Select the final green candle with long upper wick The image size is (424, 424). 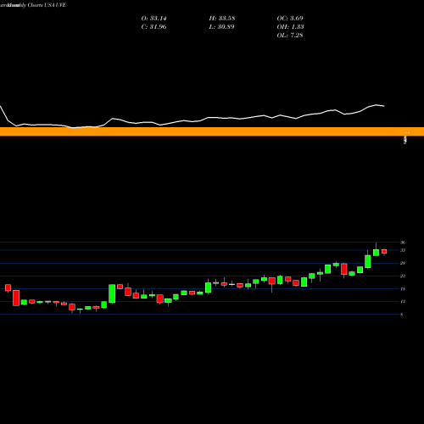click(376, 253)
